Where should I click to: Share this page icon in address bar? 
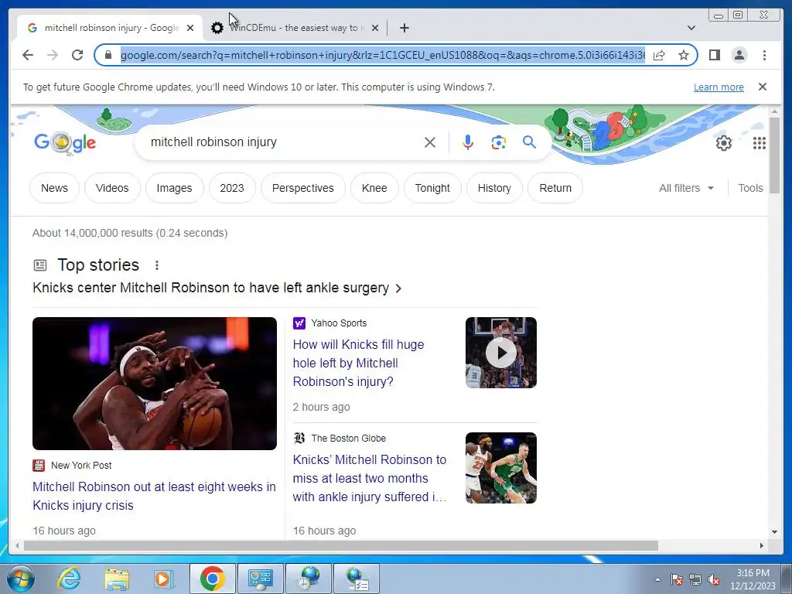(x=659, y=55)
